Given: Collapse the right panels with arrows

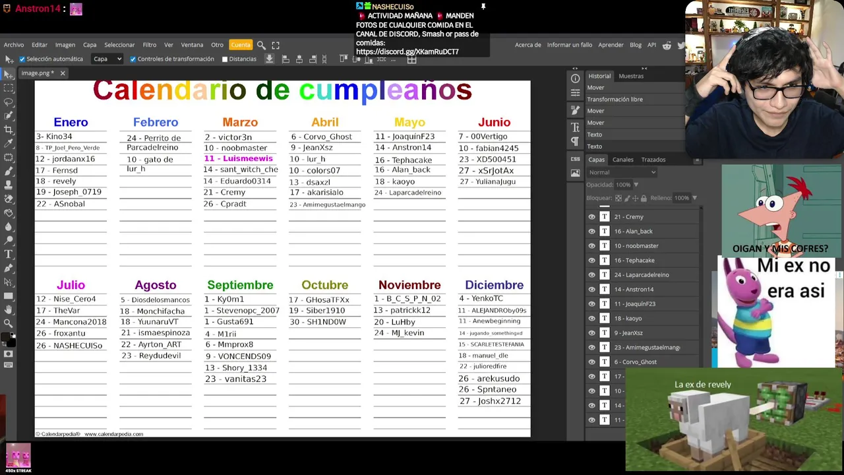Looking at the screenshot, I should click(644, 69).
